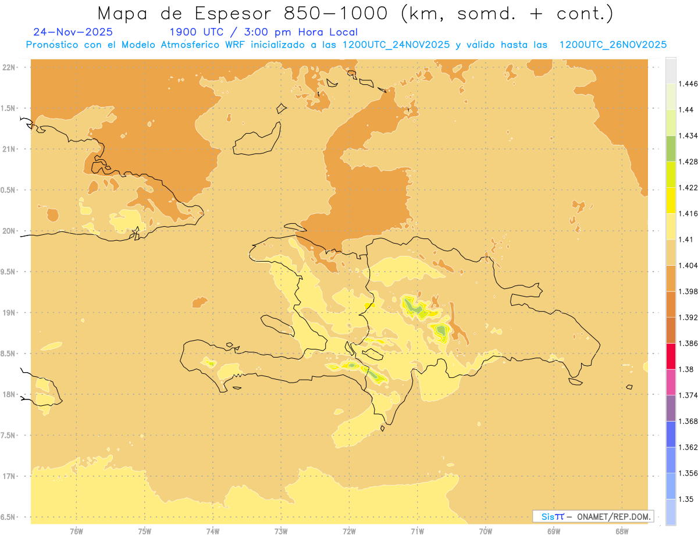Image resolution: width=698 pixels, height=539 pixels.
Task: Click the '72W' longitude label
Action: coord(350,531)
